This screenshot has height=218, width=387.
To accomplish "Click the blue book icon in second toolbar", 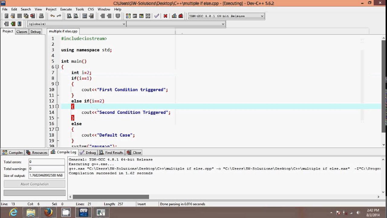I will tap(20, 24).
